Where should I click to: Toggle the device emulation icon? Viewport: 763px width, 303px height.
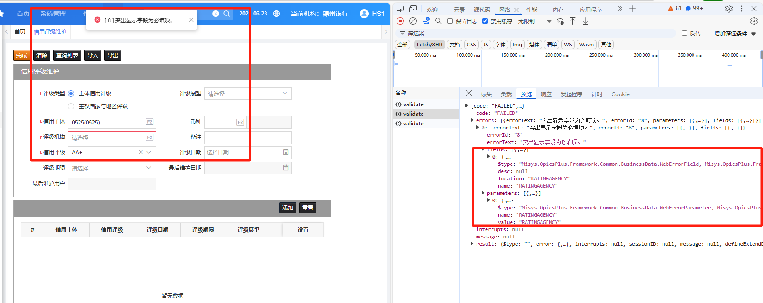coord(413,9)
